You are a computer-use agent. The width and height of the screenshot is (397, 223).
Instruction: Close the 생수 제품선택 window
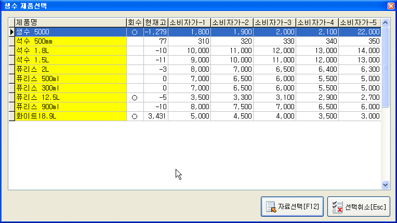coord(391,6)
